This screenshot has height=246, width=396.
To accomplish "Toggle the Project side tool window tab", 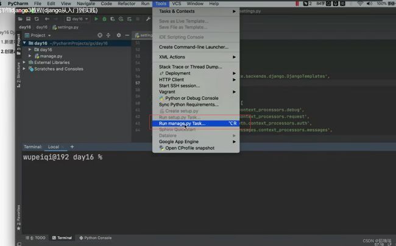I will (x=18, y=44).
